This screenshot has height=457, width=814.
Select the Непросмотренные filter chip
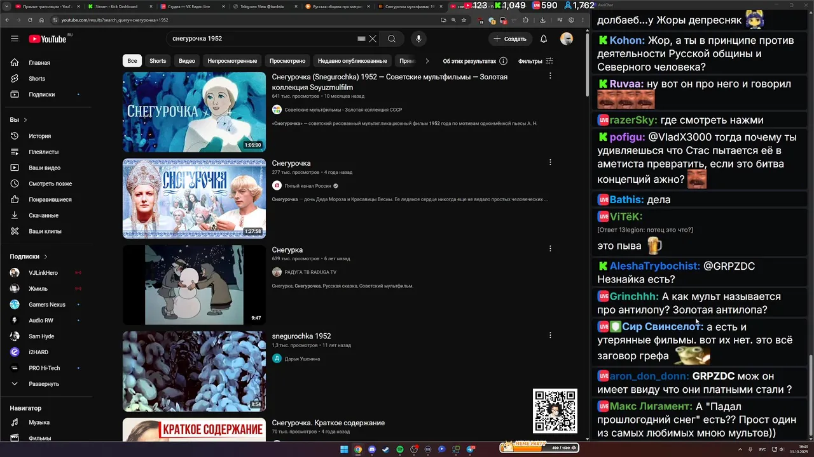coord(232,61)
